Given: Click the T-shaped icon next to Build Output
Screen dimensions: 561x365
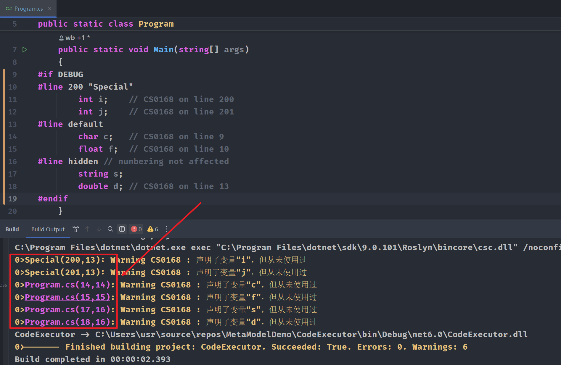Looking at the screenshot, I should pos(76,229).
